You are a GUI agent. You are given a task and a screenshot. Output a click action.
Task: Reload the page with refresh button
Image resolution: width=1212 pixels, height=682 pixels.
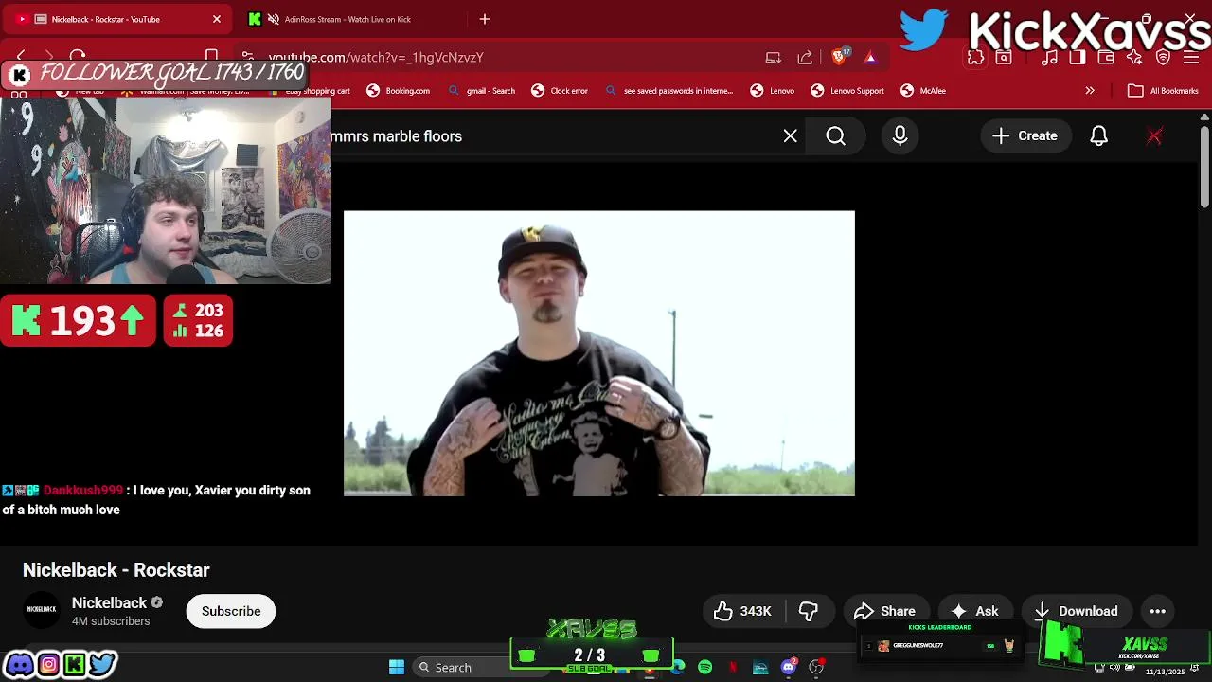[x=78, y=57]
